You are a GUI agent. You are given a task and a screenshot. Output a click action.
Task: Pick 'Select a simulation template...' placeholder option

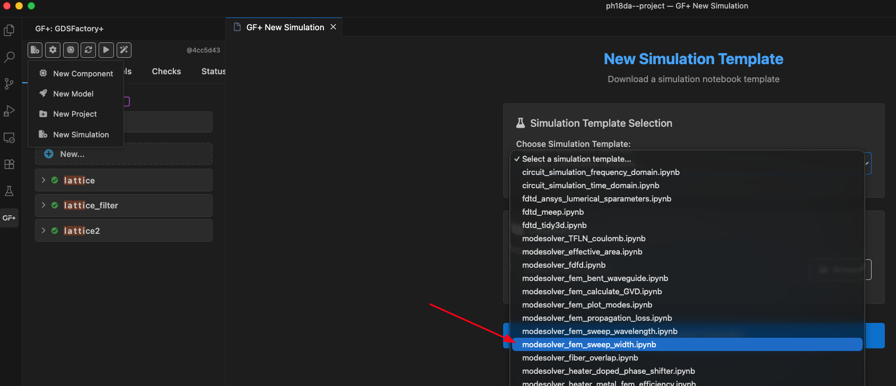pyautogui.click(x=687, y=159)
